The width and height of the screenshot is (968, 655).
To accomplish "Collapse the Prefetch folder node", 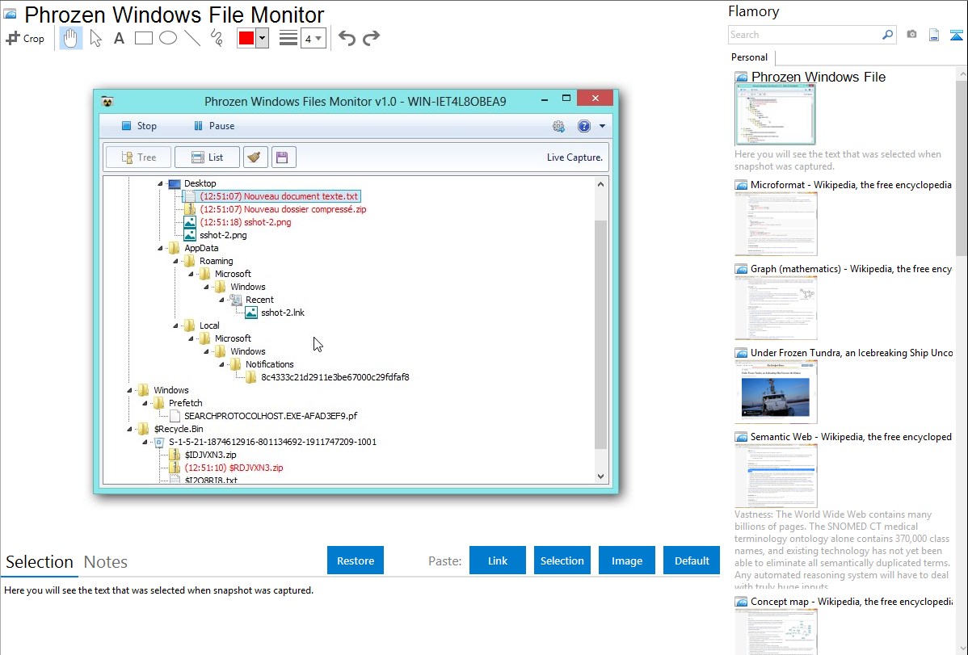I will 145,404.
